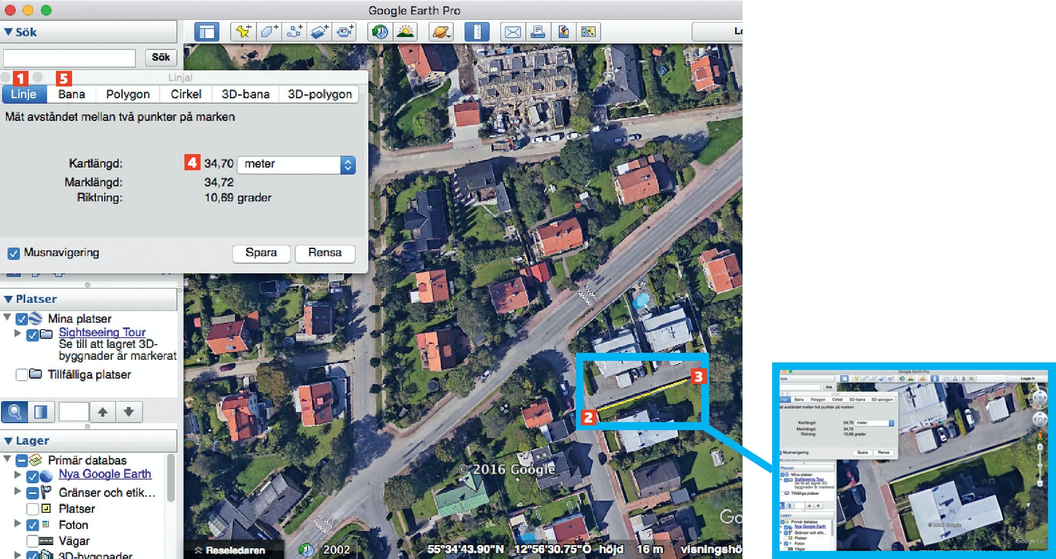This screenshot has width=1056, height=559.
Task: Click the search input field
Action: (69, 58)
